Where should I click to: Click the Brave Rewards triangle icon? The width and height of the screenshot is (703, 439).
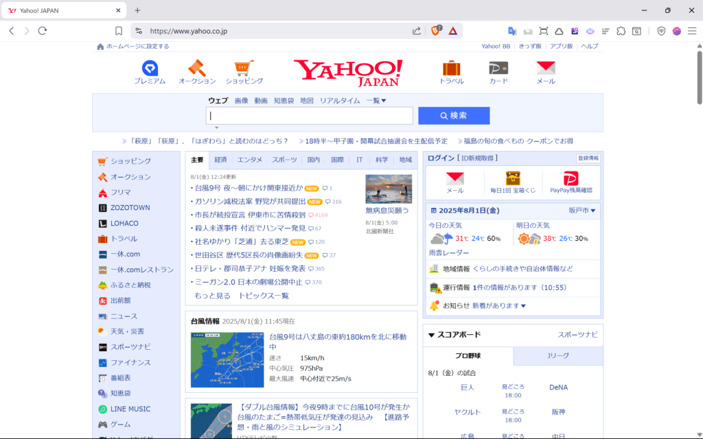(453, 31)
